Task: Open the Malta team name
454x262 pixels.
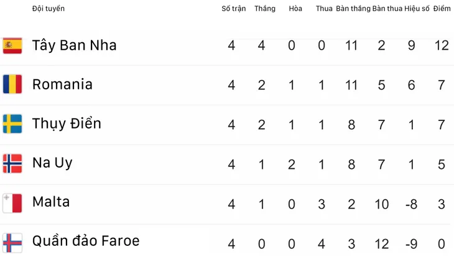Action: pyautogui.click(x=51, y=202)
